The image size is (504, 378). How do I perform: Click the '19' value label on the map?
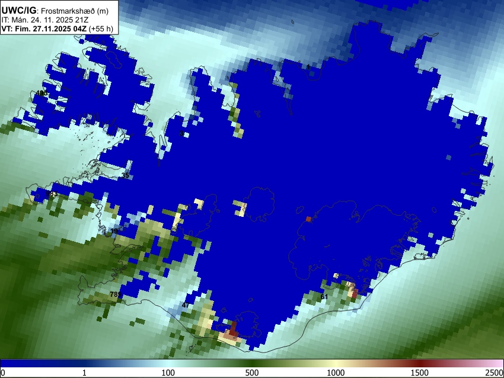click(114, 231)
